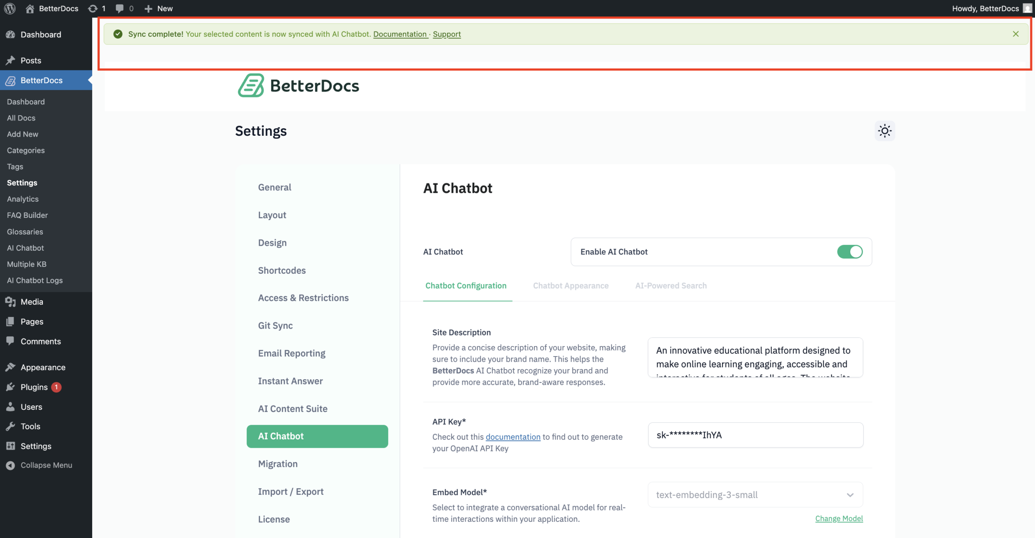Image resolution: width=1035 pixels, height=538 pixels.
Task: Open the comments bubble in admin bar
Action: click(x=119, y=8)
